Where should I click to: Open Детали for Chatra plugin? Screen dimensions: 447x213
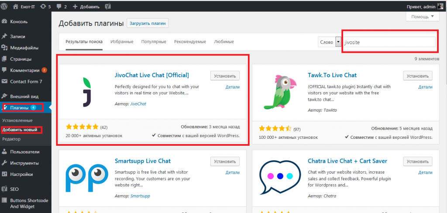425,172
